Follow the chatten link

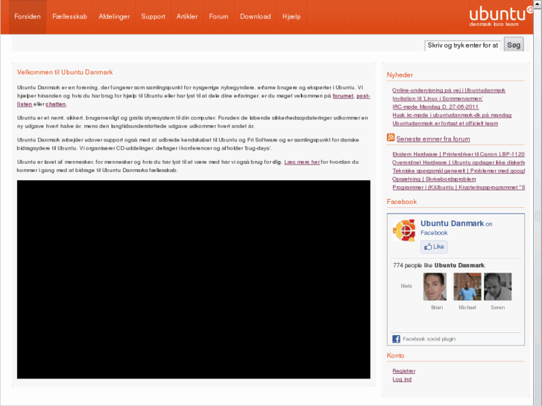click(x=56, y=104)
